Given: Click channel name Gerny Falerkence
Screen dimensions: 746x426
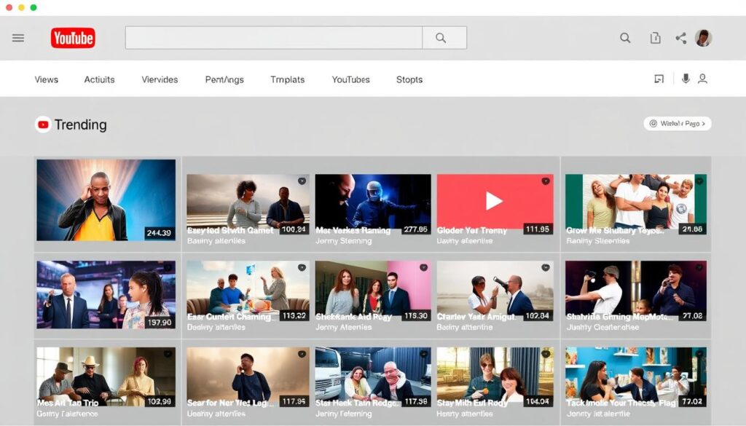Looking at the screenshot, I should click(67, 414).
